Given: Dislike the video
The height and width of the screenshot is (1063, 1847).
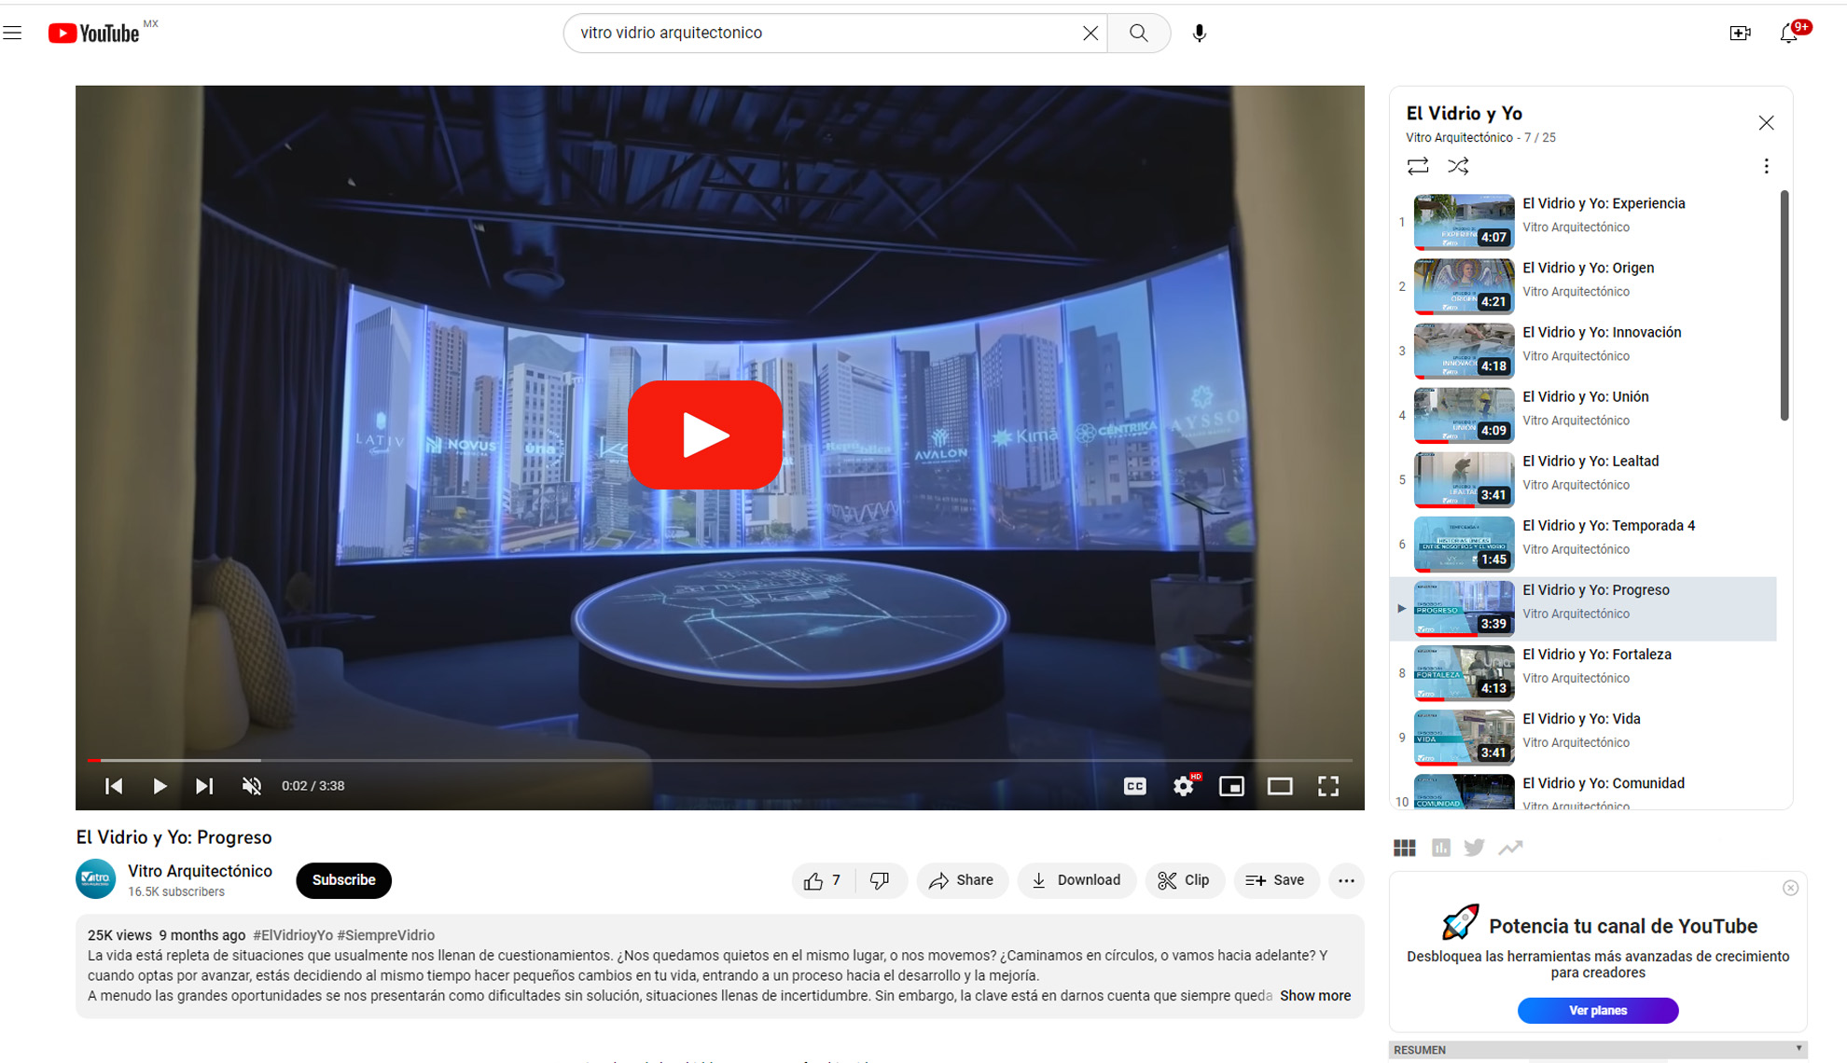Looking at the screenshot, I should point(880,880).
